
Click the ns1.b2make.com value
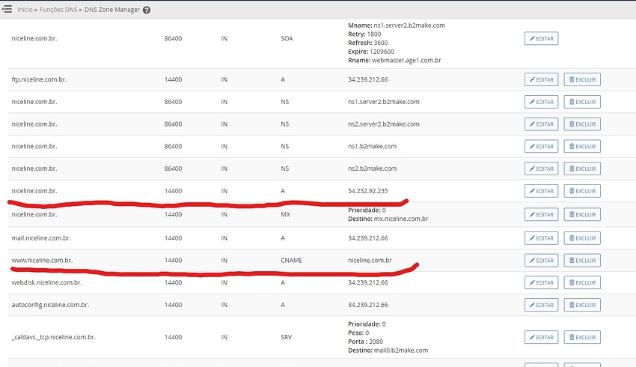point(373,147)
